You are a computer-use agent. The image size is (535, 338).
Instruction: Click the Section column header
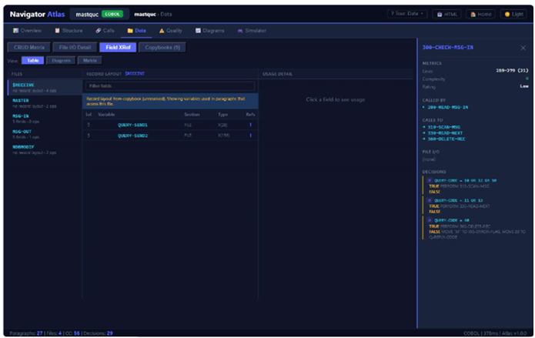click(x=192, y=115)
